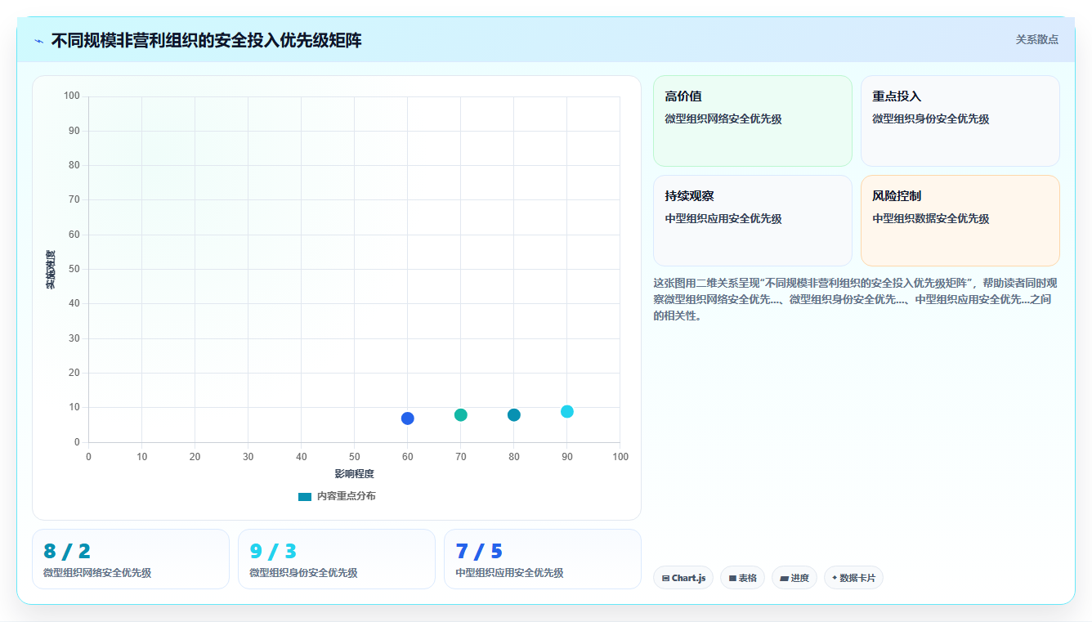Click the lightning icon beside the title
Screen dimensions: 1092x622
39,41
